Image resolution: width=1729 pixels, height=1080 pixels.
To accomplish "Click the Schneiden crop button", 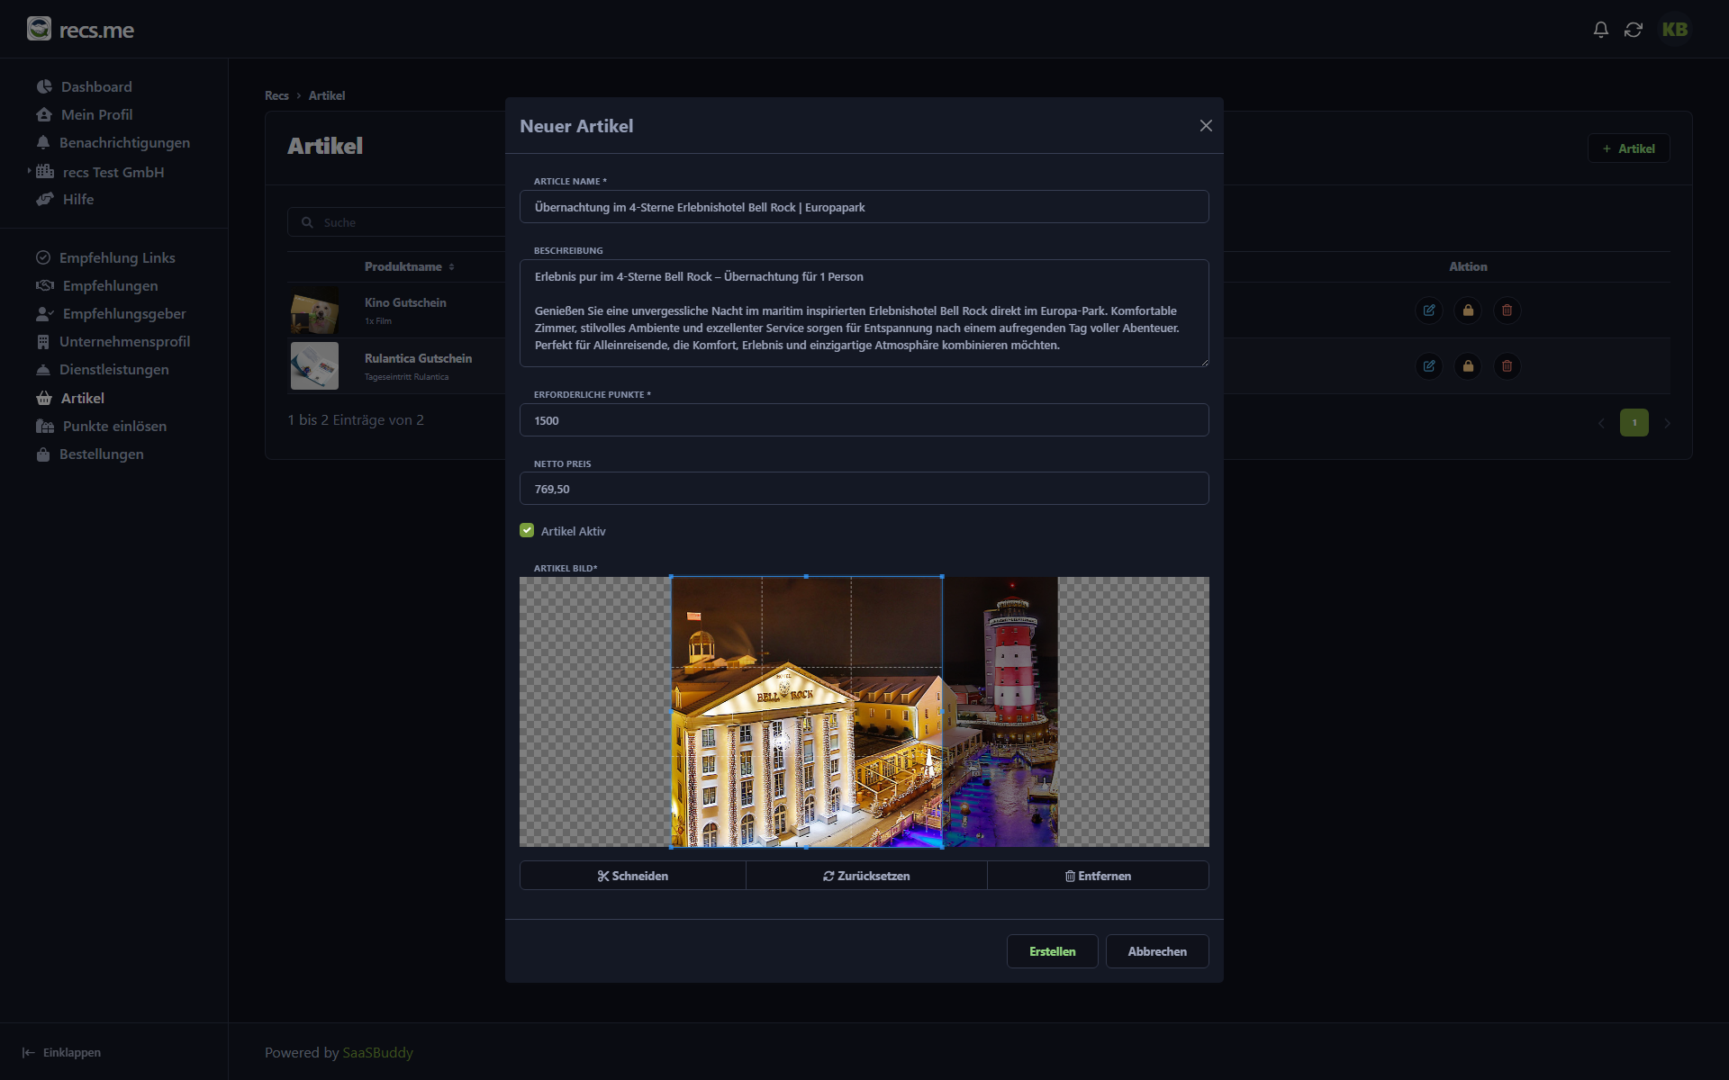I will (x=632, y=876).
